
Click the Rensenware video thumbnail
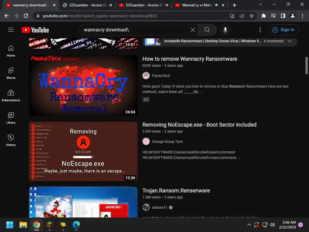(x=83, y=202)
